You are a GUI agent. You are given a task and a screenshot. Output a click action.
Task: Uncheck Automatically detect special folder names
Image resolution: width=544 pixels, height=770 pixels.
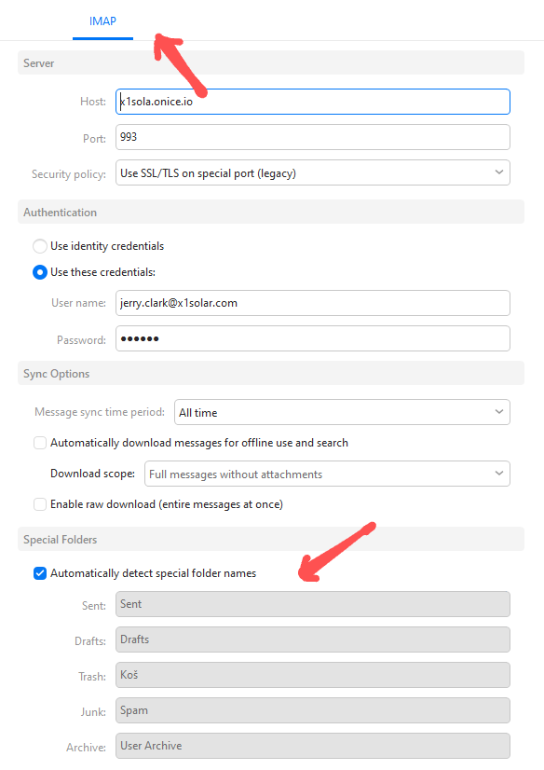click(x=40, y=573)
